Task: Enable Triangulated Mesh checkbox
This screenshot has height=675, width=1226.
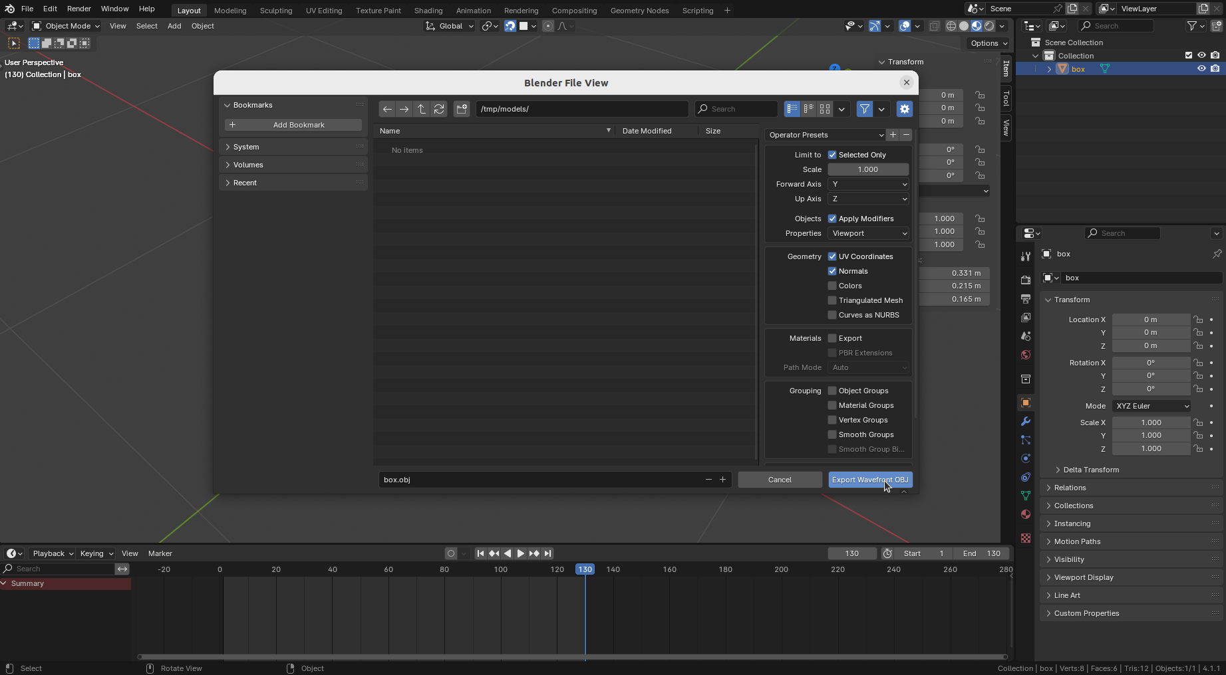Action: [x=832, y=300]
